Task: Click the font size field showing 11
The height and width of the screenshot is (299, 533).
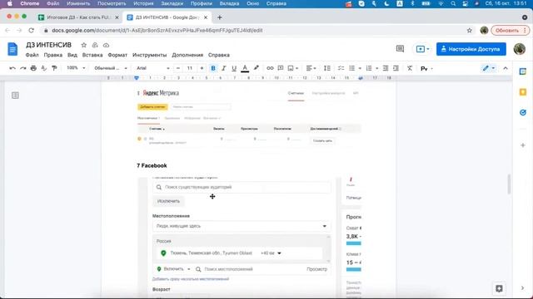Action: (x=190, y=68)
